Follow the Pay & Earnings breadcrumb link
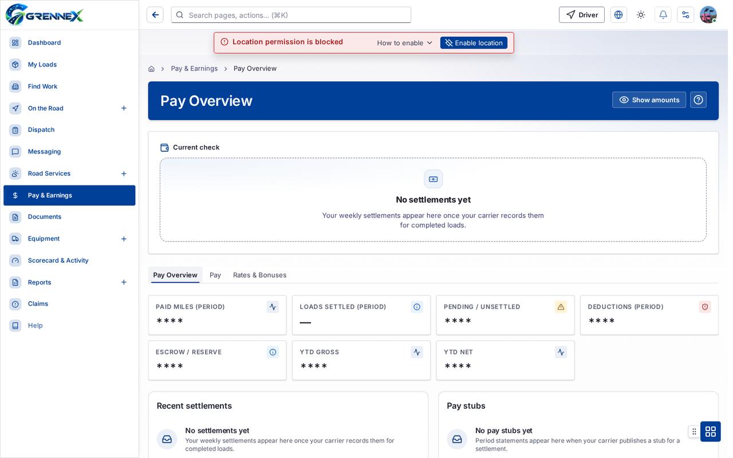This screenshot has height=458, width=733. pyautogui.click(x=194, y=69)
